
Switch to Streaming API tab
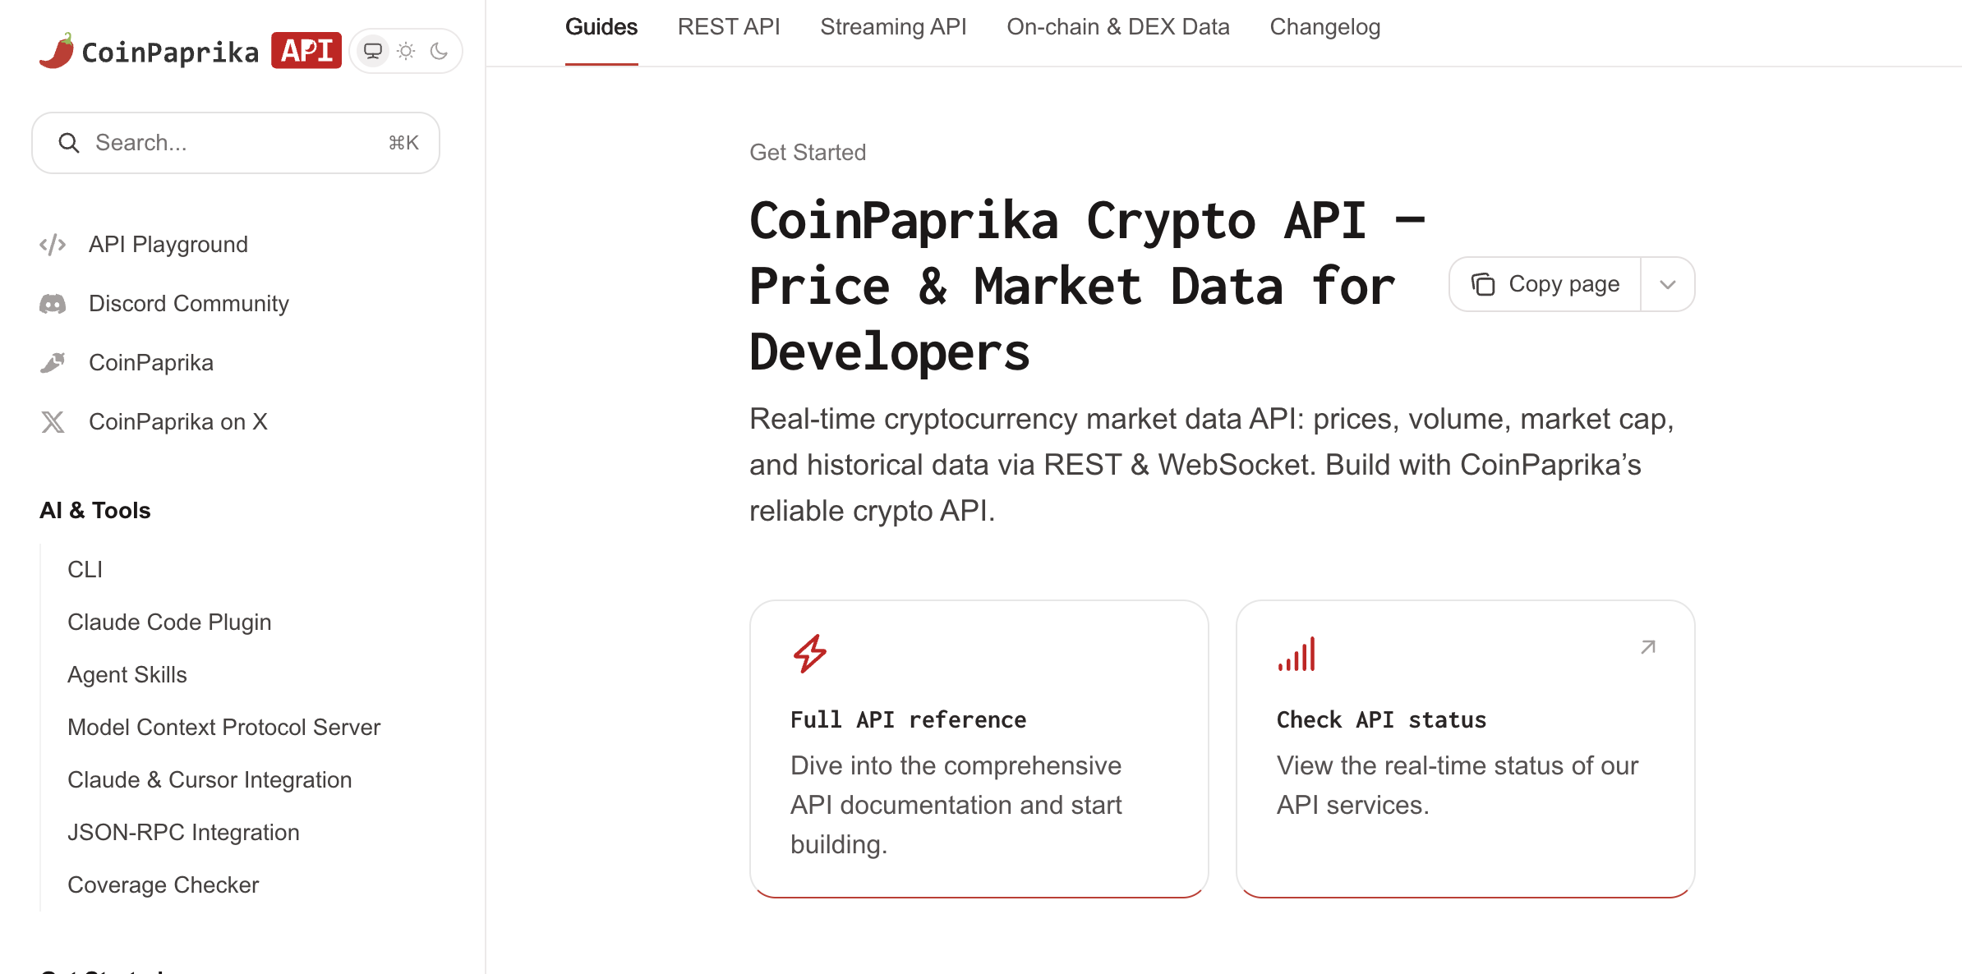click(x=893, y=27)
